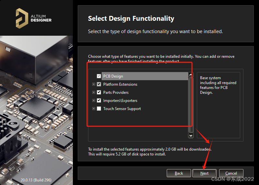Uncheck the Parts Providers checkbox
This screenshot has height=185, width=259.
(99, 92)
